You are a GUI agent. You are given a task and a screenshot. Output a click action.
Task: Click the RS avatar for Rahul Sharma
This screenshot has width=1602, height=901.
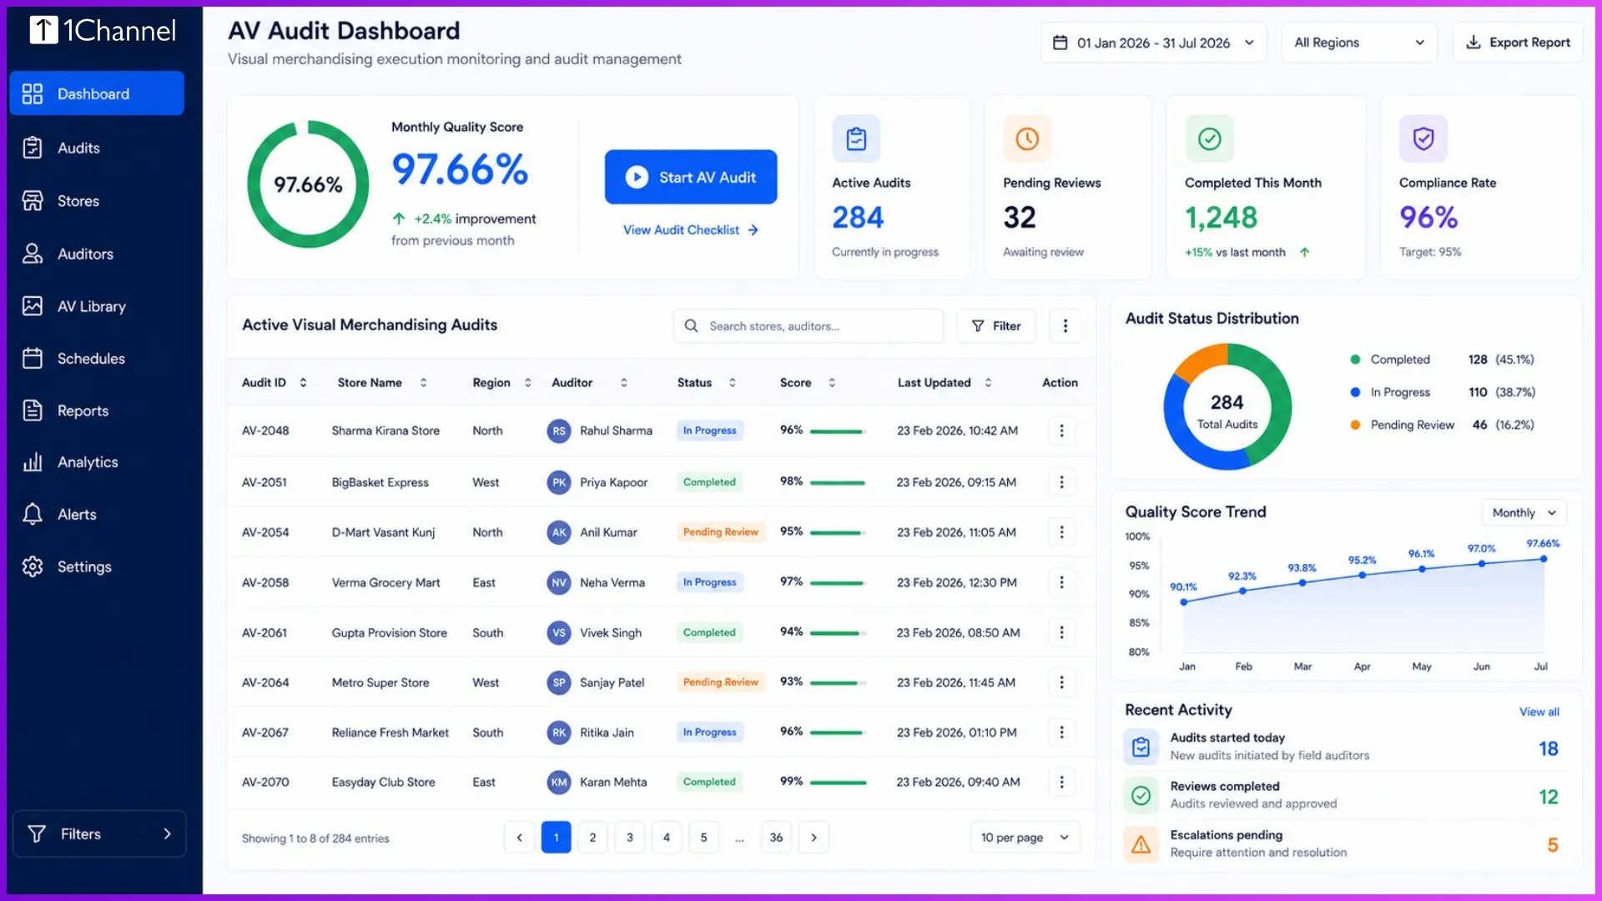[559, 431]
